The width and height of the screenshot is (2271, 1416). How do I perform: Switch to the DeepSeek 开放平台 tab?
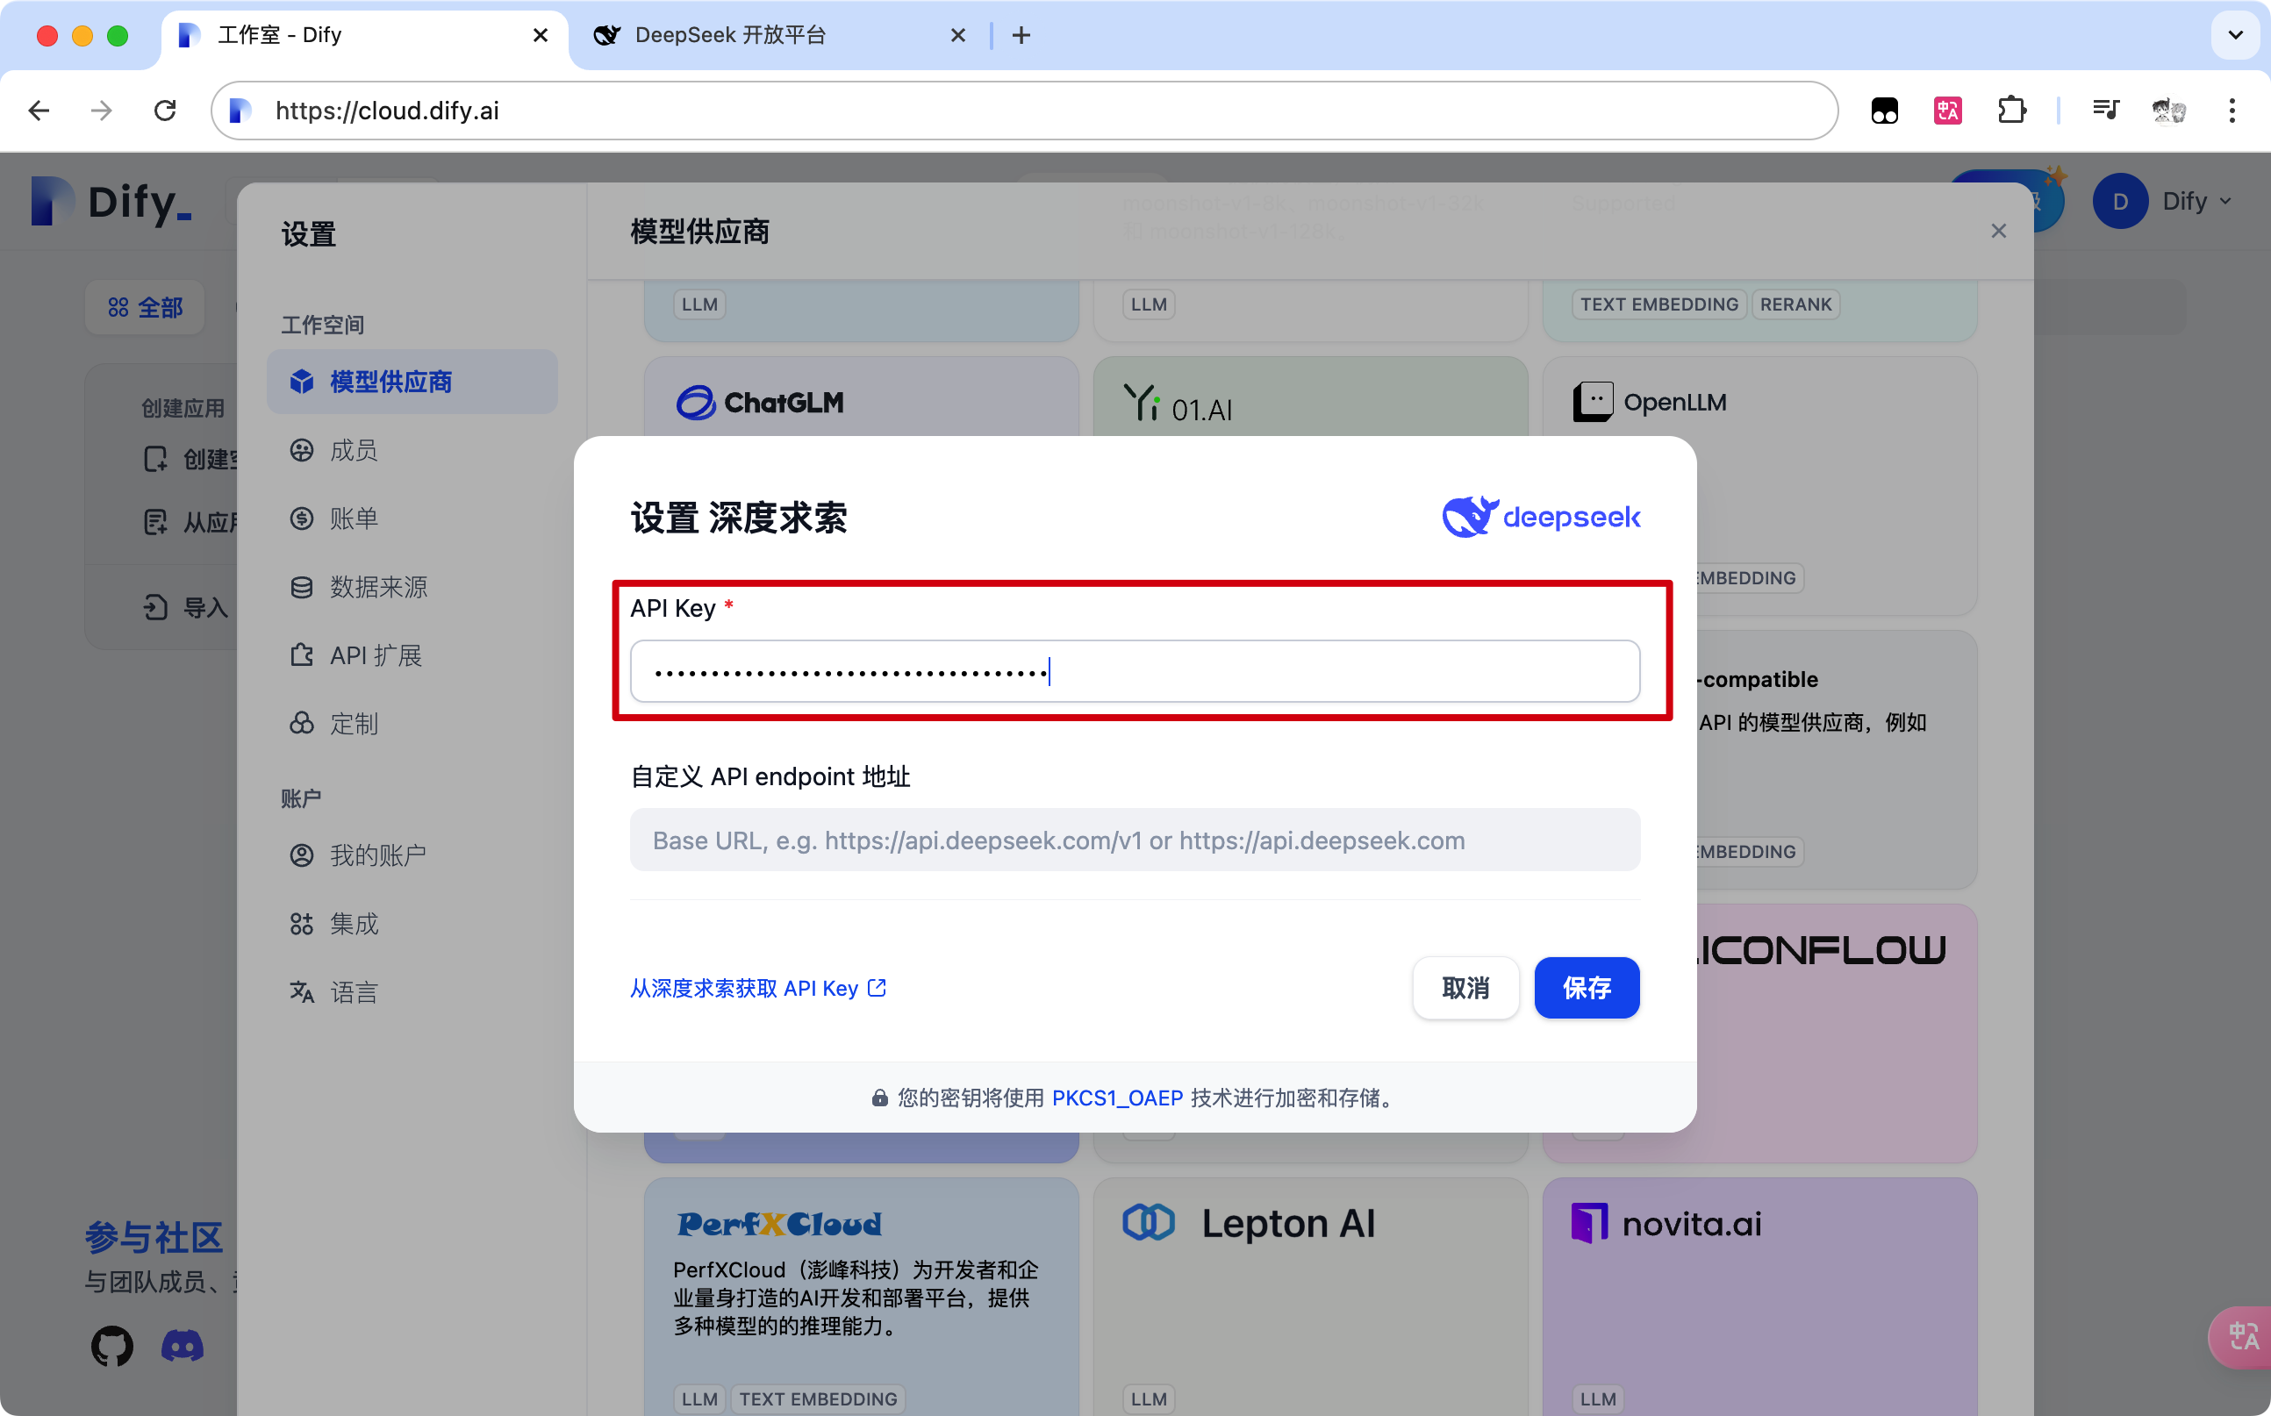click(x=777, y=36)
